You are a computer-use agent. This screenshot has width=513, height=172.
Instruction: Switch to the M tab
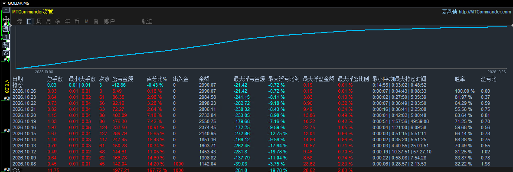(87, 21)
